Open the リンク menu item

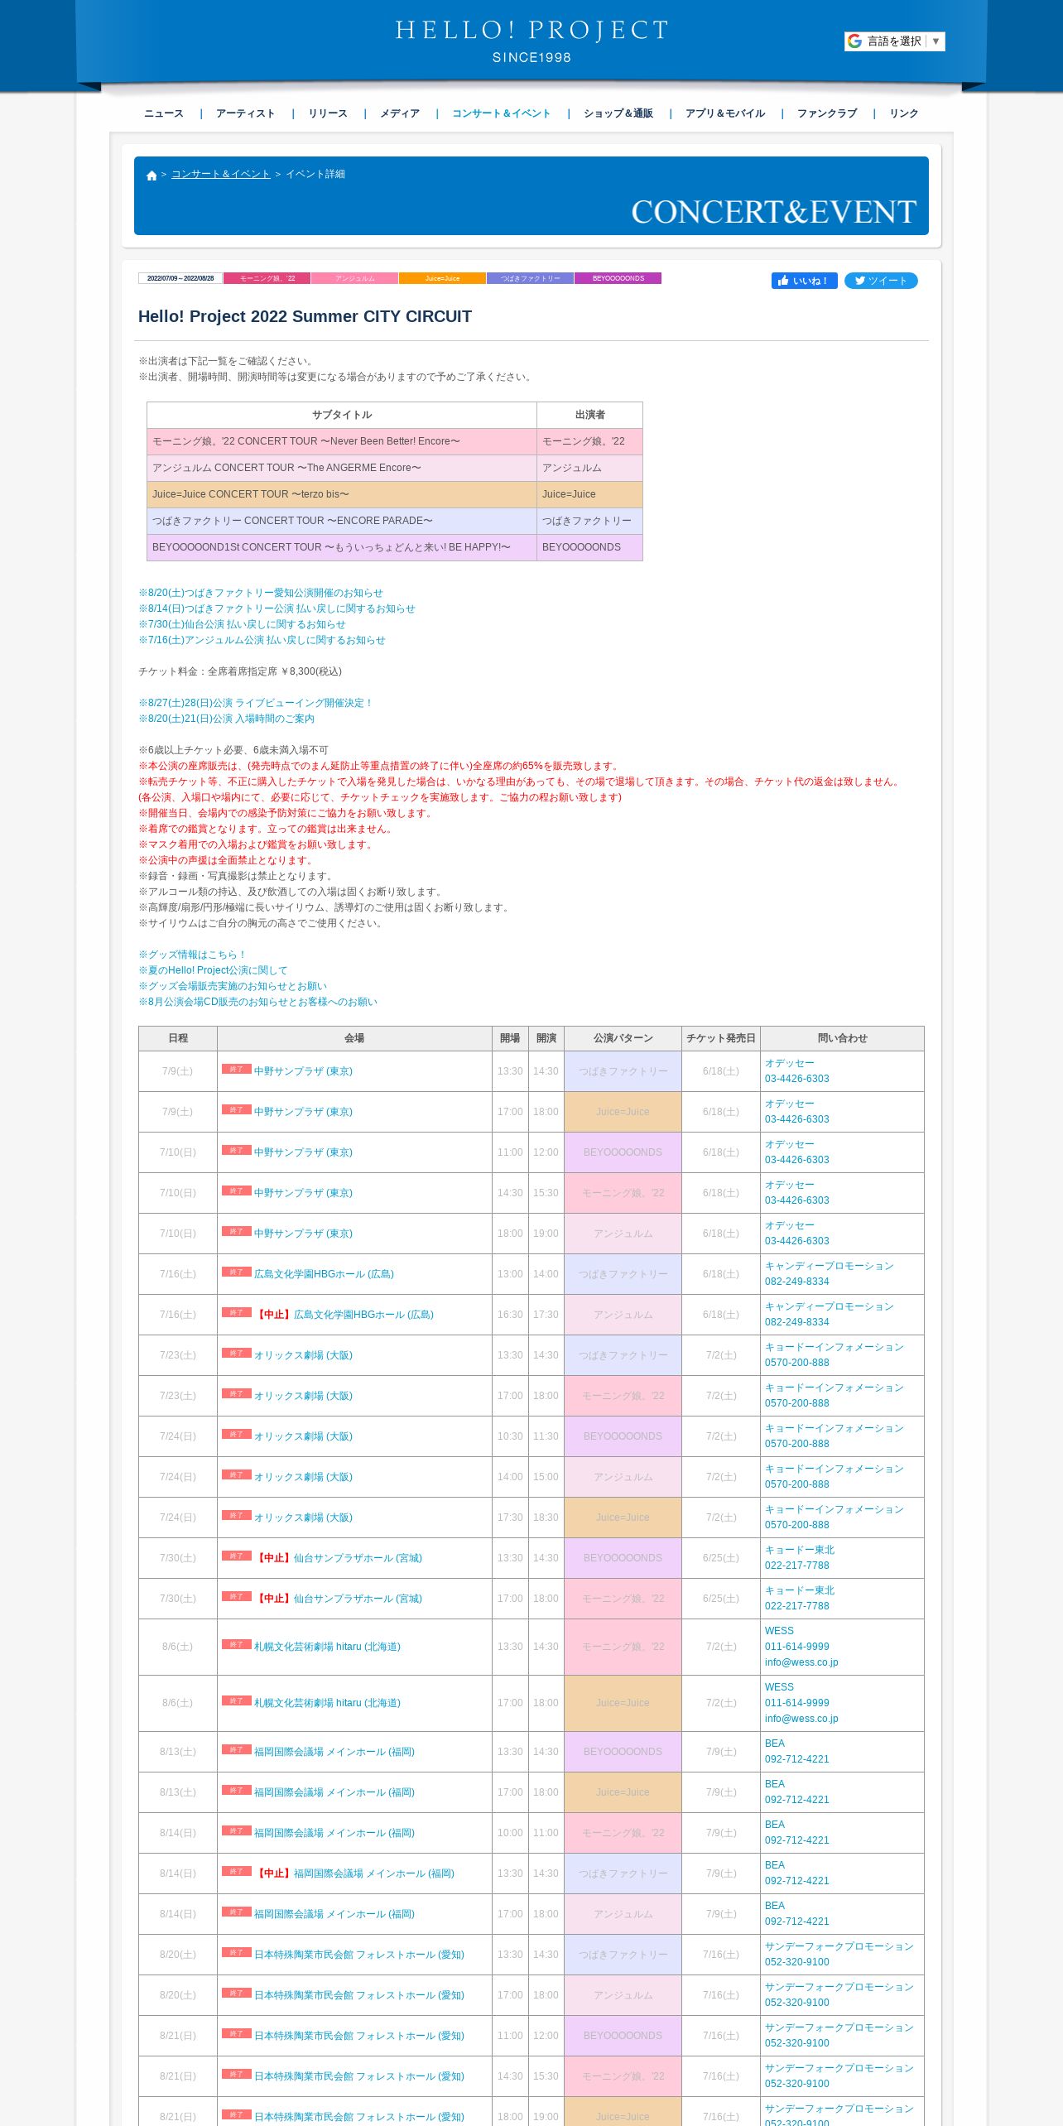click(904, 113)
